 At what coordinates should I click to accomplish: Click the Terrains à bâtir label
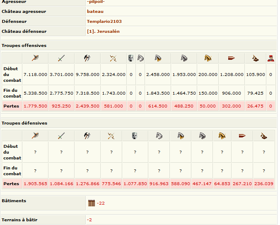19,220
